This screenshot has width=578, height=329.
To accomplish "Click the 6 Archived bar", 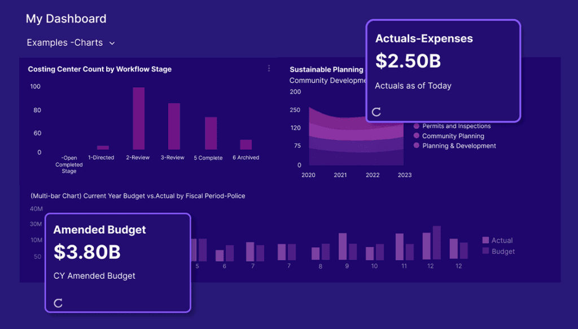I will point(246,144).
